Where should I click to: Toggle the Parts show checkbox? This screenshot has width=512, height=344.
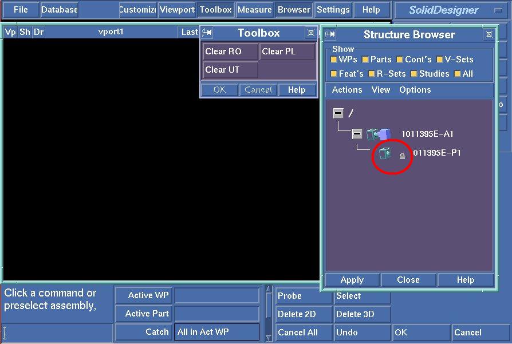click(x=365, y=60)
